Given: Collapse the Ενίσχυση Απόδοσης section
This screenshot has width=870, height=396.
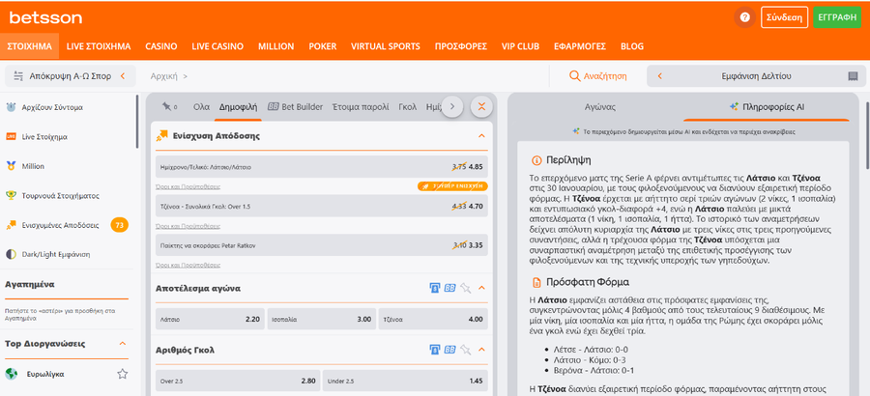Looking at the screenshot, I should coord(481,136).
